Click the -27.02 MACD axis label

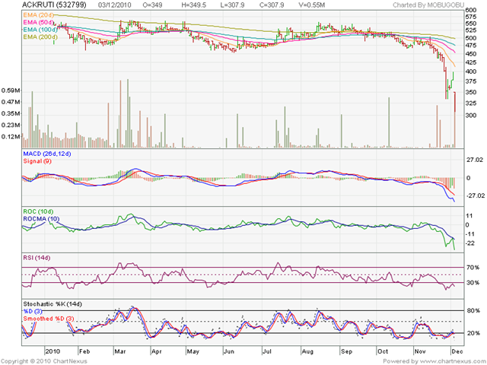pos(475,195)
